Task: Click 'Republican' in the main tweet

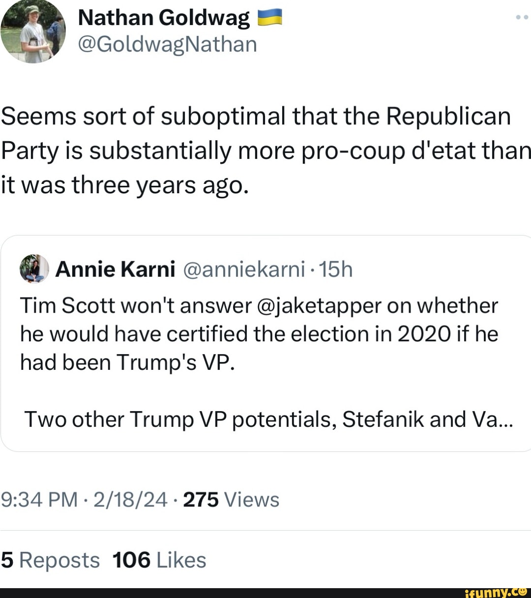Action: (x=448, y=117)
